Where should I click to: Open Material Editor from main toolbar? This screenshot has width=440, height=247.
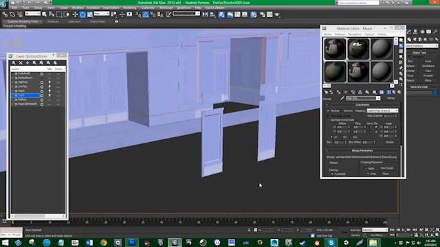[254, 14]
